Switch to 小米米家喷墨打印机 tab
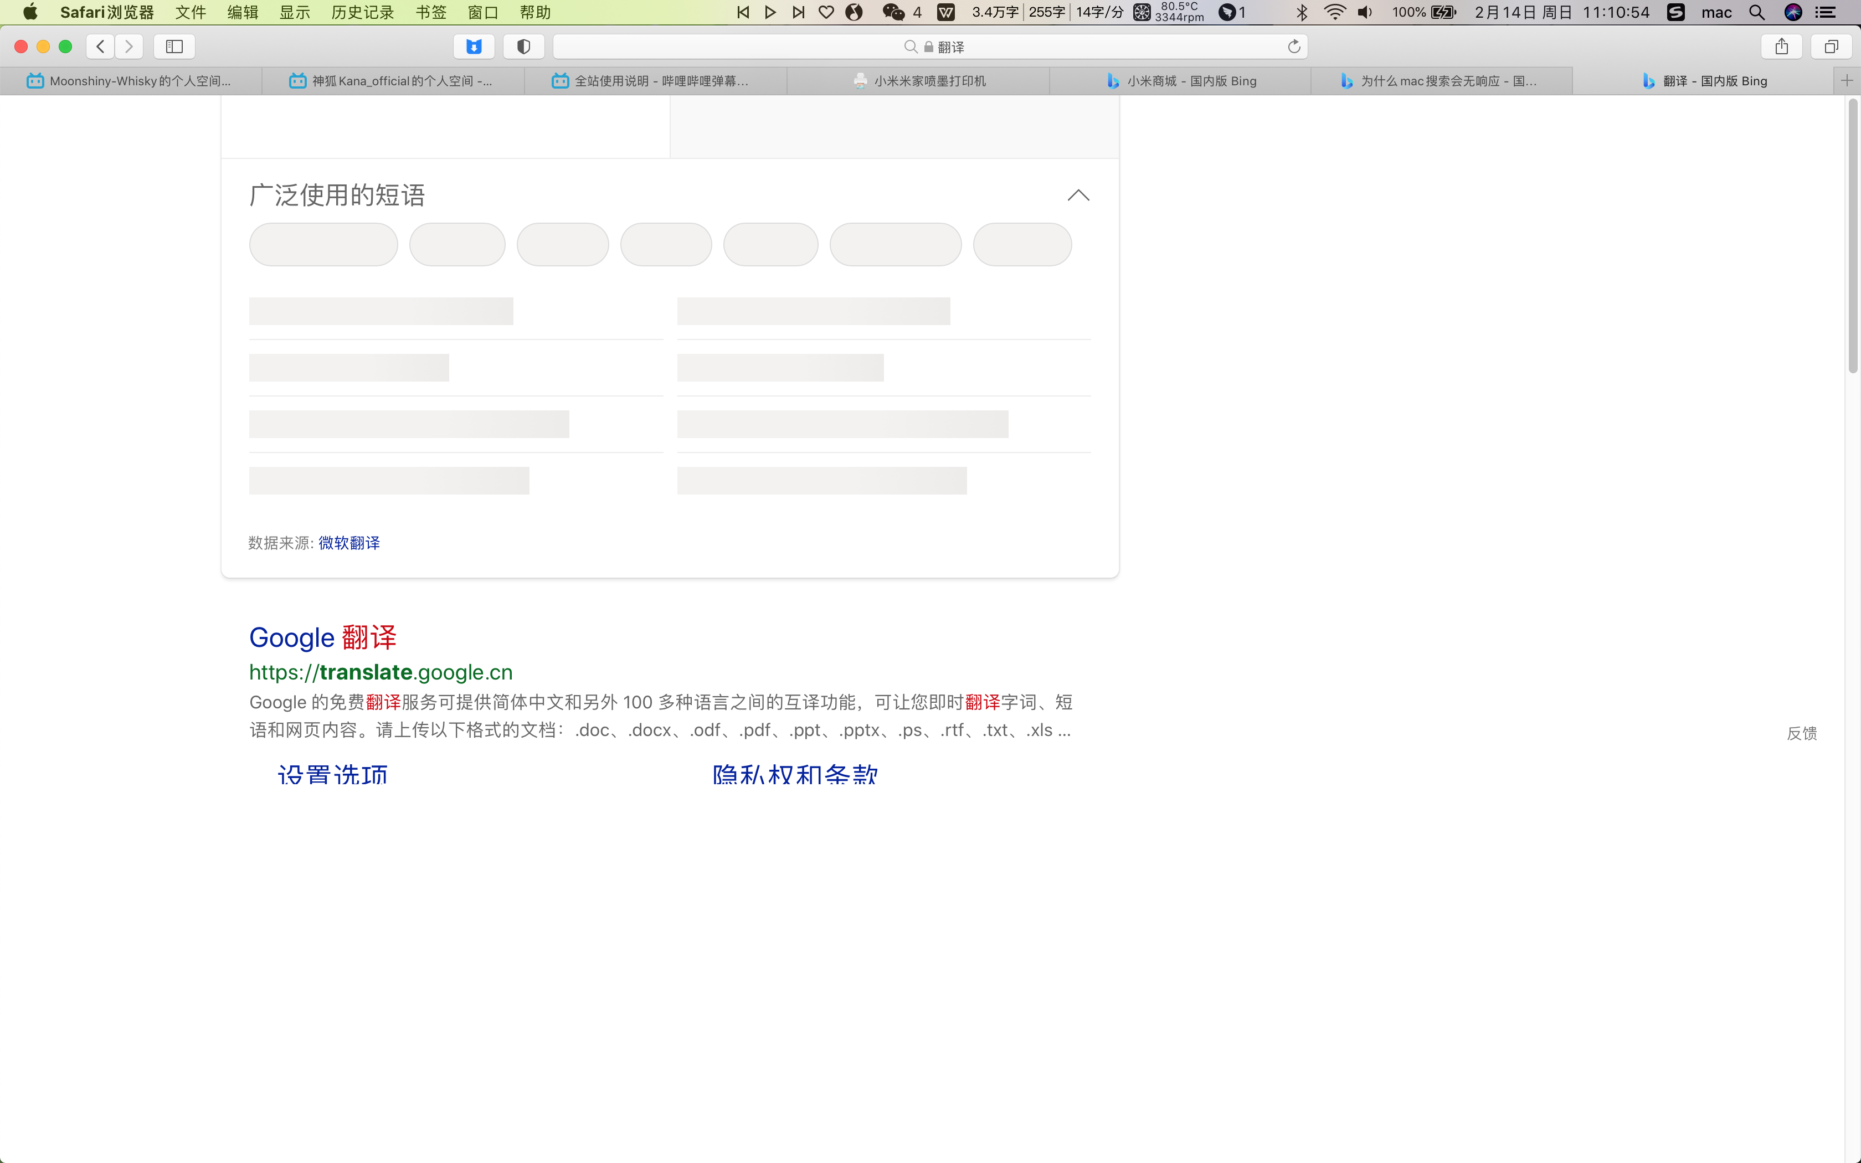The height and width of the screenshot is (1163, 1861). [x=918, y=81]
